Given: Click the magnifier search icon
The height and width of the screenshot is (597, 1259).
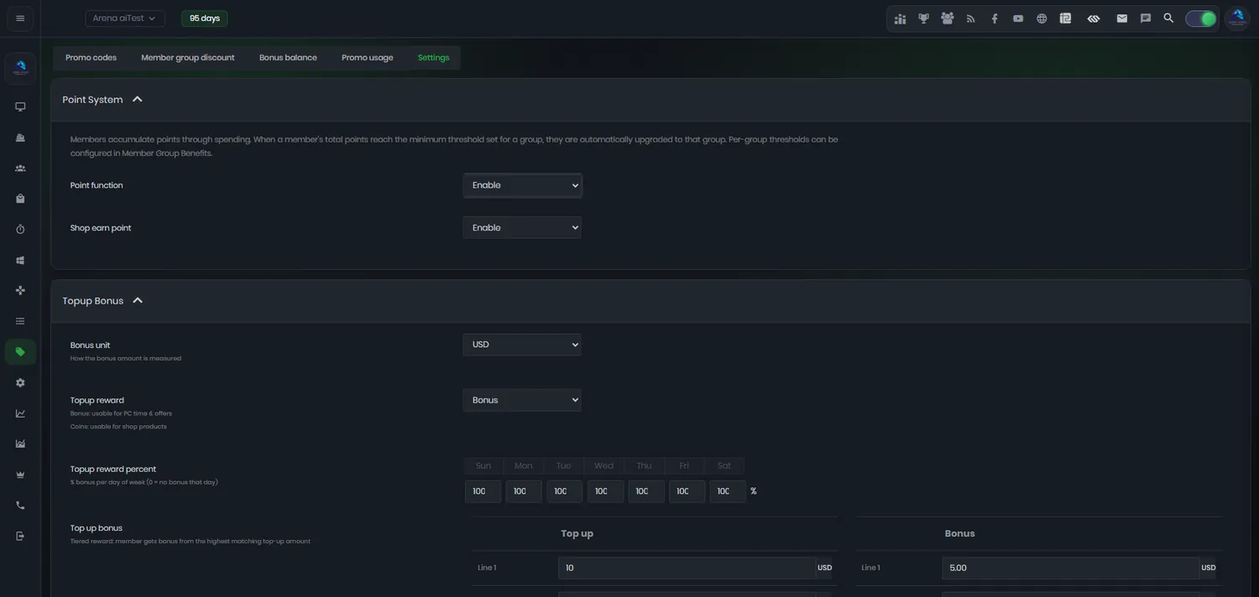Looking at the screenshot, I should [x=1168, y=18].
